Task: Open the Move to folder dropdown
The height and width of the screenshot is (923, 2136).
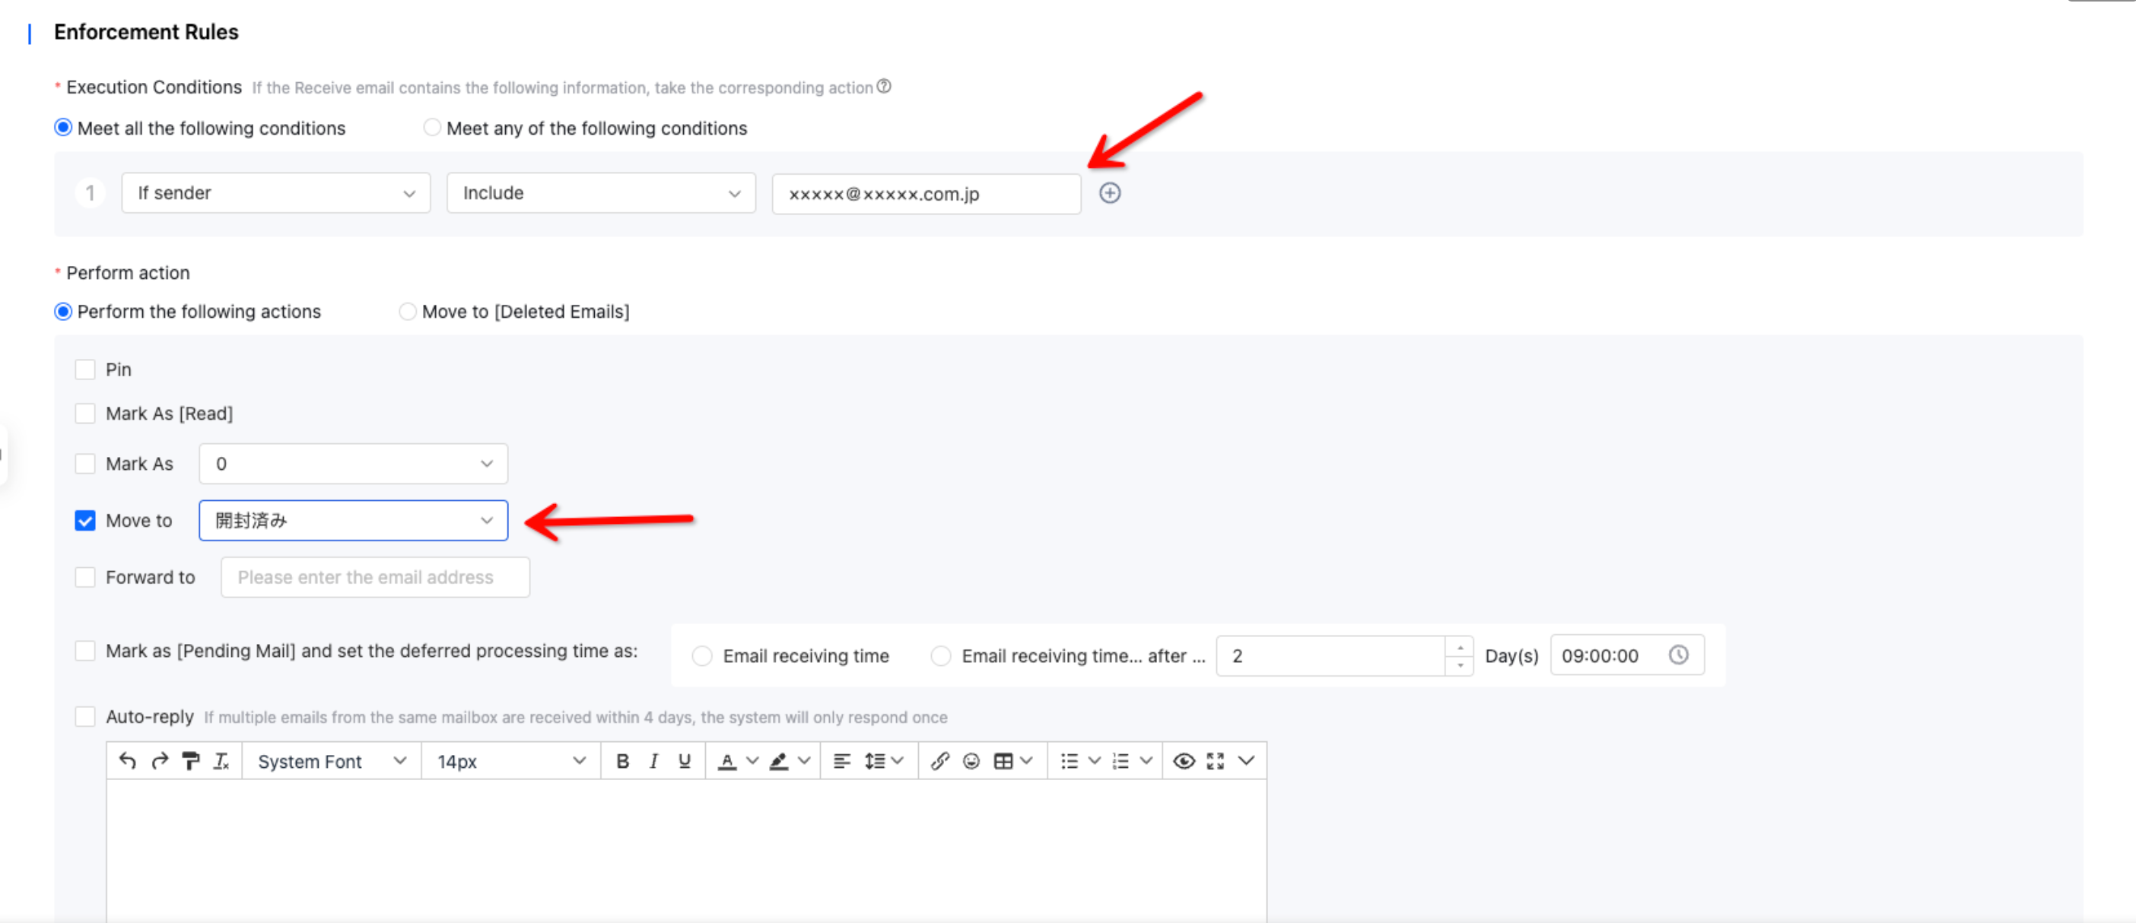Action: point(353,520)
